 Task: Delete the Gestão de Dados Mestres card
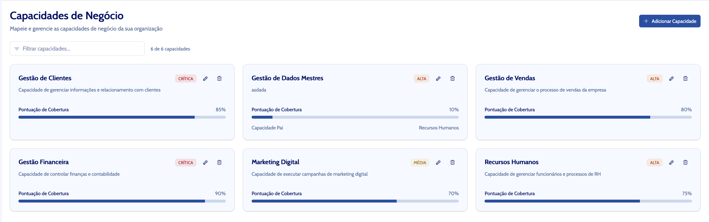(452, 79)
